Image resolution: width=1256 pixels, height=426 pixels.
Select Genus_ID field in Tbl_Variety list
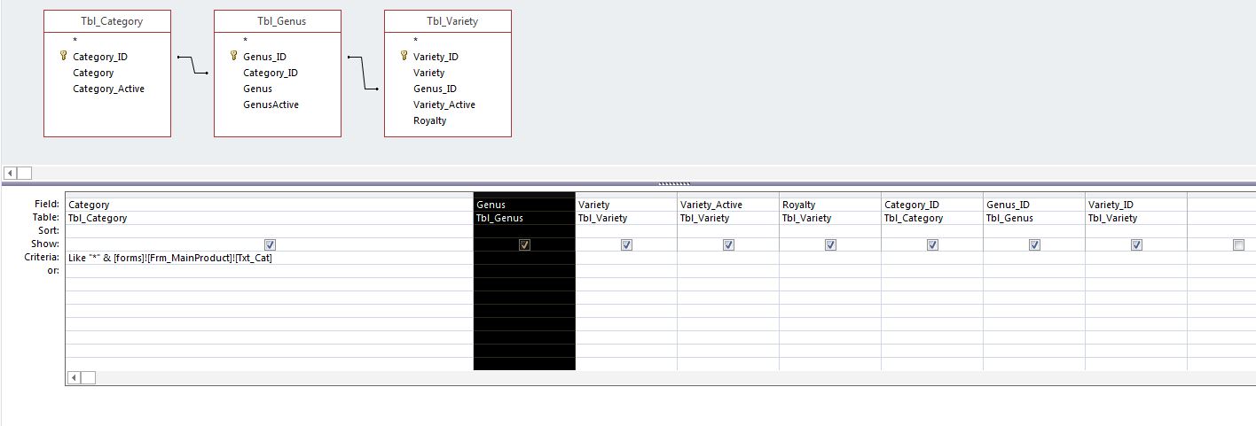pos(435,89)
